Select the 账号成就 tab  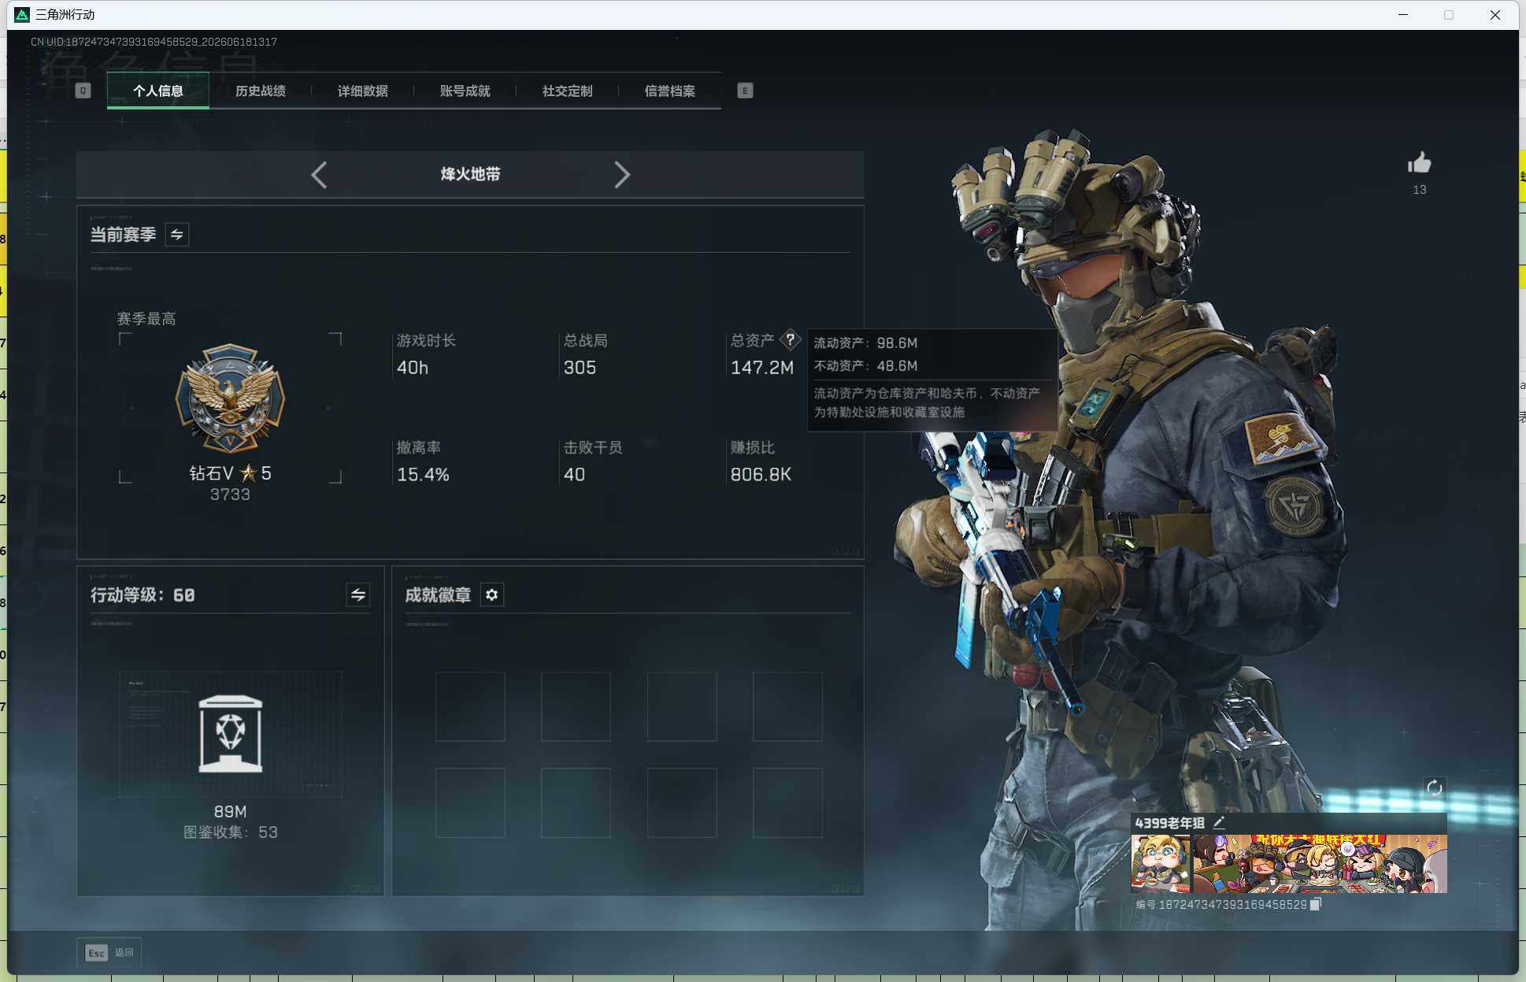465,91
